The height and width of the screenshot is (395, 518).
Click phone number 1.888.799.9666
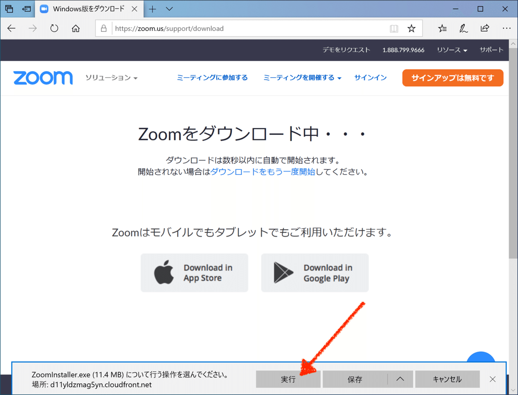(x=403, y=50)
